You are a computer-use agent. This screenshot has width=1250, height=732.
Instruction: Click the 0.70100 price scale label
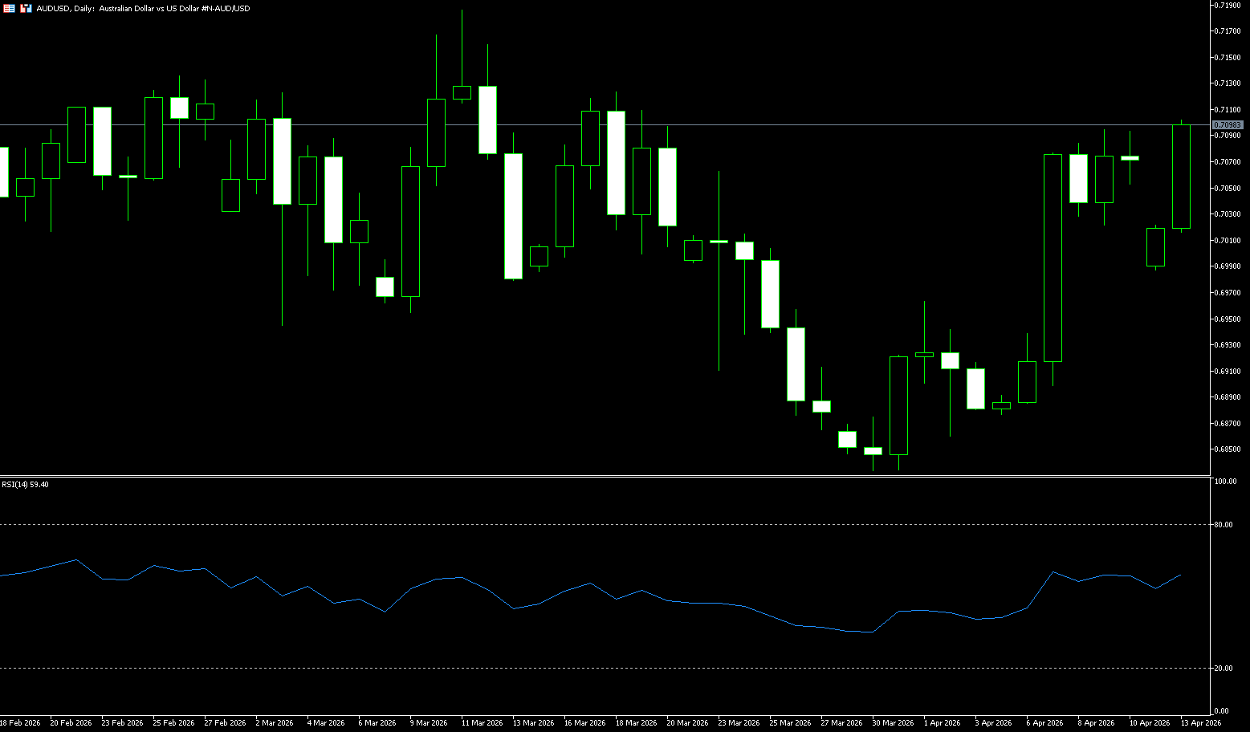(x=1228, y=241)
